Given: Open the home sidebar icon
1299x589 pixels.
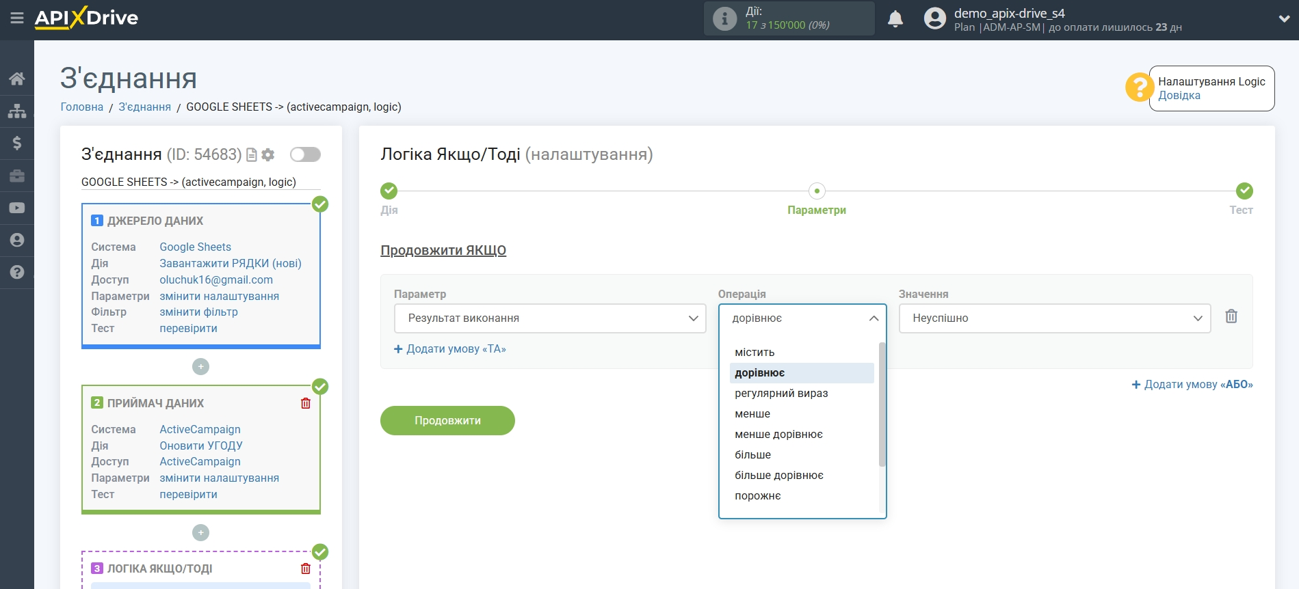Looking at the screenshot, I should click(x=17, y=79).
